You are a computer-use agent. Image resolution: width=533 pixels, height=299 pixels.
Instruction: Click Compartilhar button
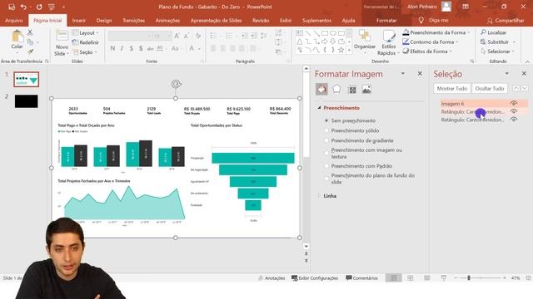506,21
